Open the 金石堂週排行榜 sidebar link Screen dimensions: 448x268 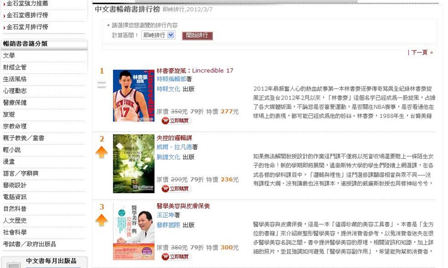coord(27,15)
